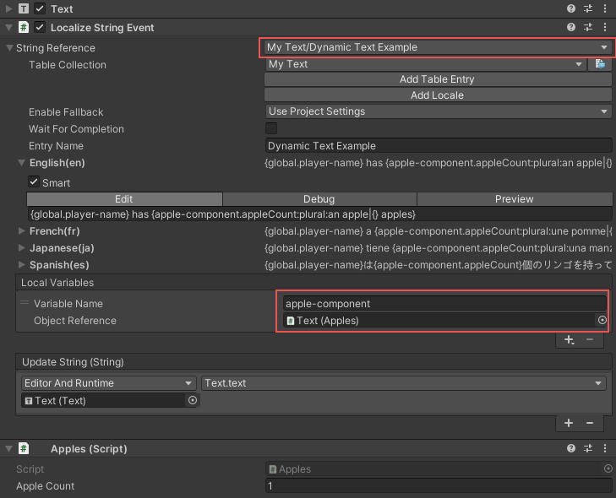Viewport: 616px width, 498px height.
Task: Open help for the Apples script component
Action: 572,449
